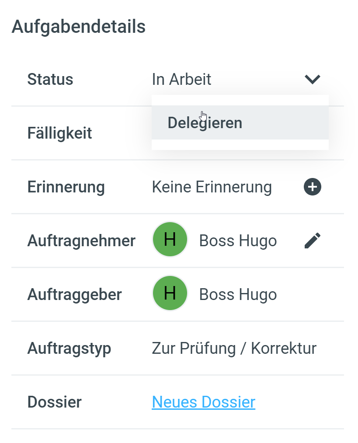358x443 pixels.
Task: Click the Auftragnehmer green H avatar
Action: pos(170,240)
